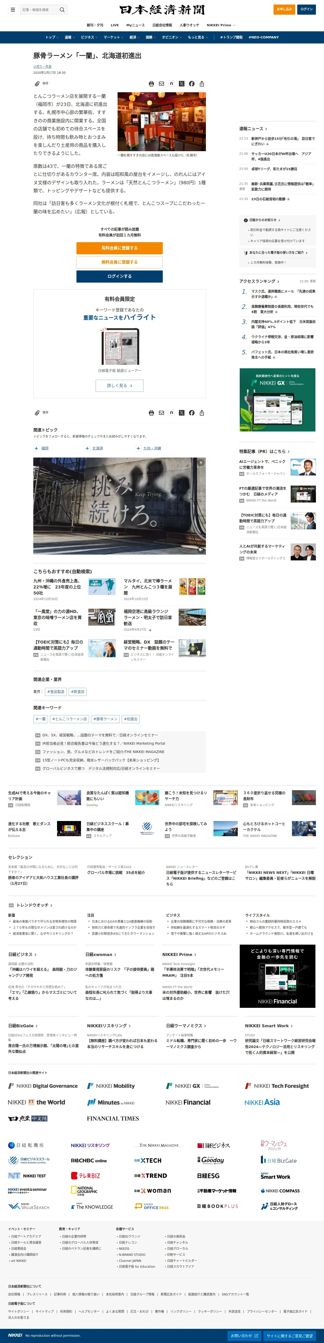Open the #トランプ関税 navigation tag
Screen dimensions: 324x1343
click(x=231, y=37)
